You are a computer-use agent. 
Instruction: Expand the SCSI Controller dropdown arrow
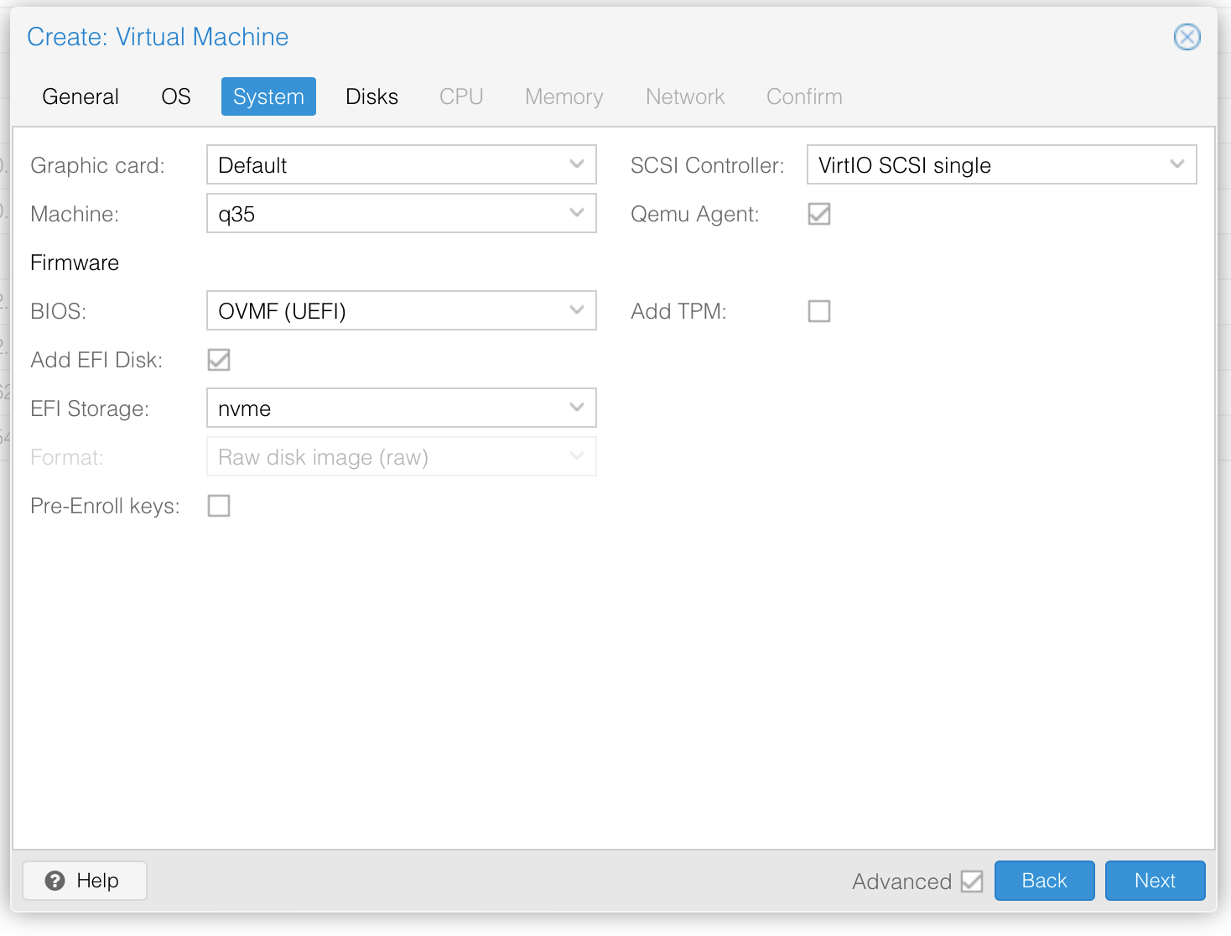click(1177, 164)
